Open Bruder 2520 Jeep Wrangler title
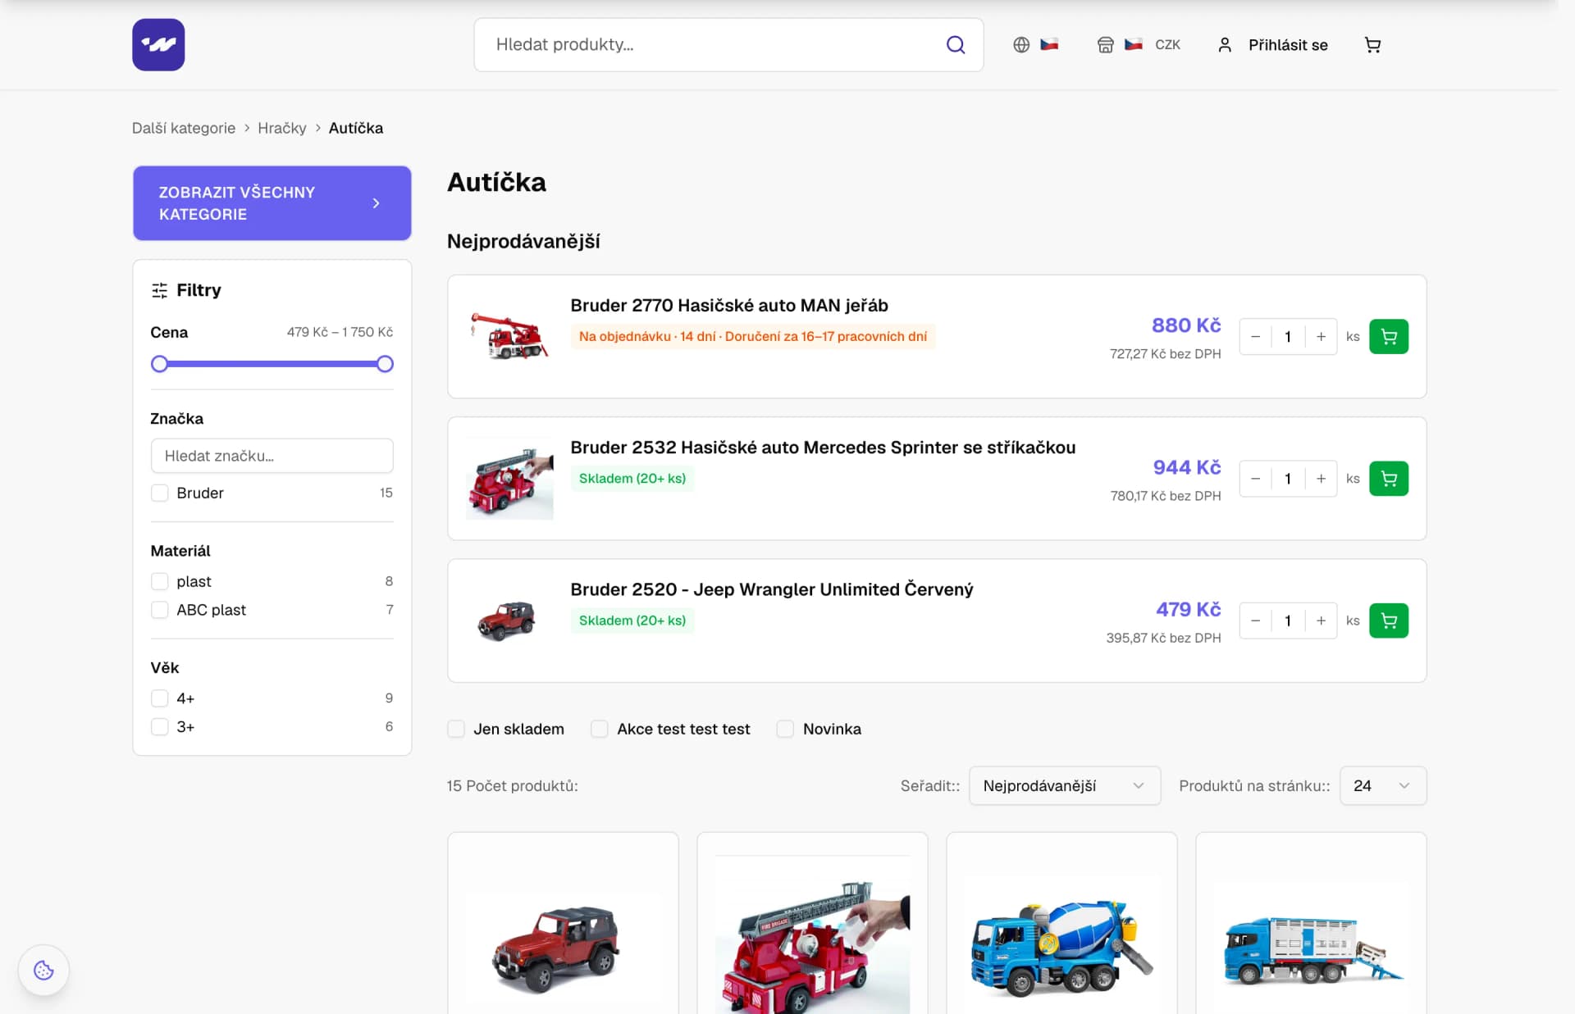Image resolution: width=1575 pixels, height=1014 pixels. (772, 589)
